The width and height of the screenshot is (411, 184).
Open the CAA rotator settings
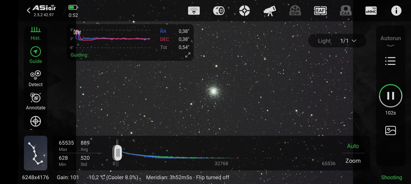pyautogui.click(x=346, y=11)
